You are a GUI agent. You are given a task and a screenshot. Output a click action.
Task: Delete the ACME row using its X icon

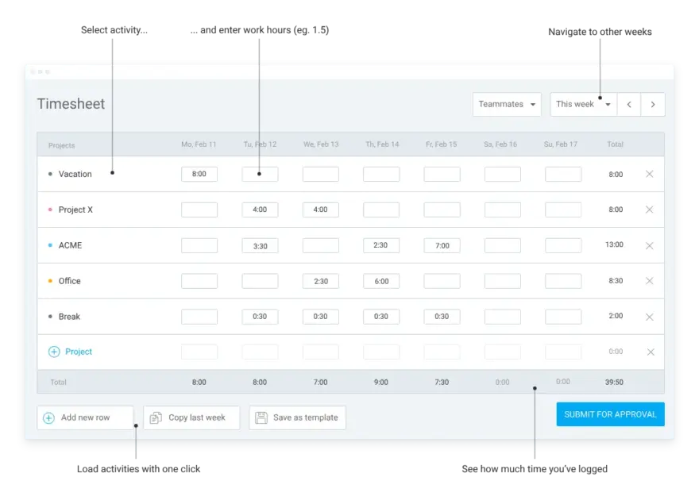(650, 245)
